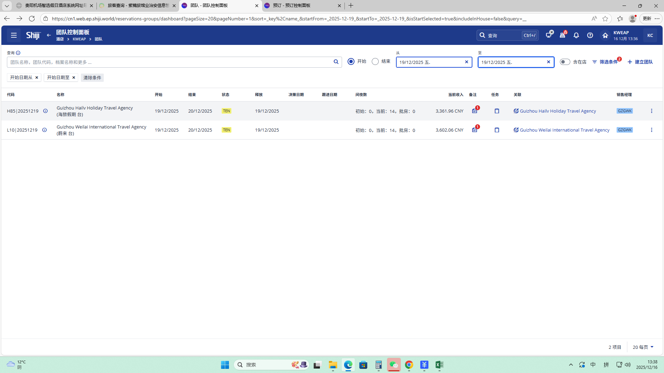Click the notifications bell icon

click(x=576, y=35)
